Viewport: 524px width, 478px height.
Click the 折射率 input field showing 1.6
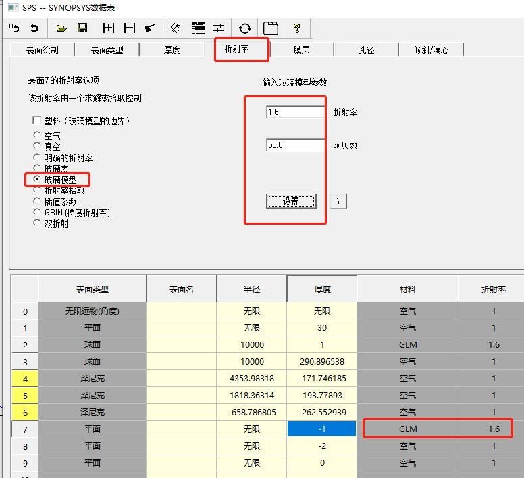point(296,112)
